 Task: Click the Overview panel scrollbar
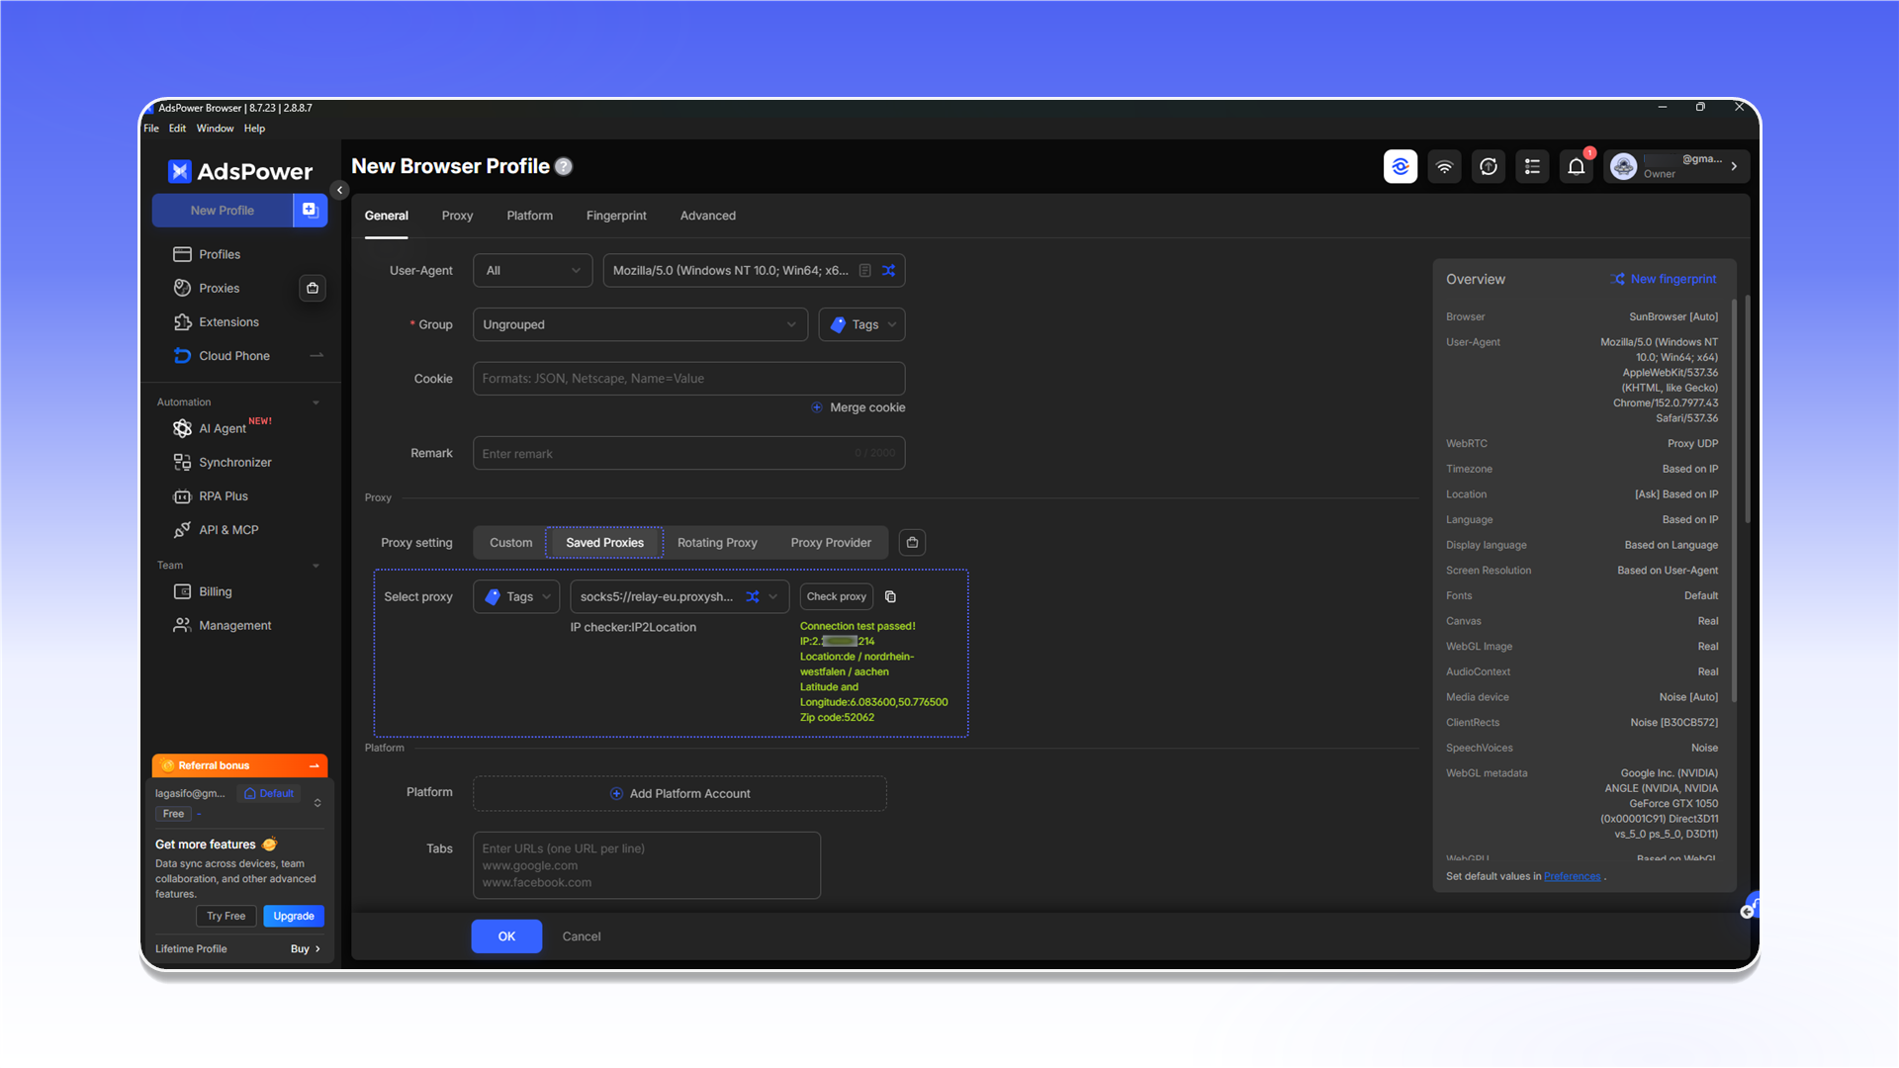(1747, 410)
